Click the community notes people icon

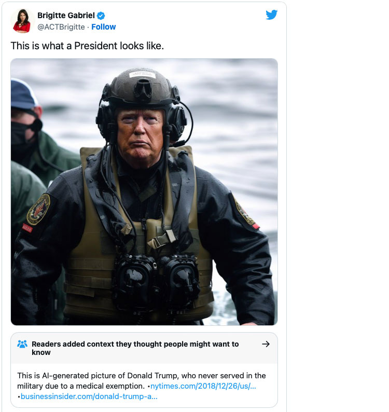(22, 344)
